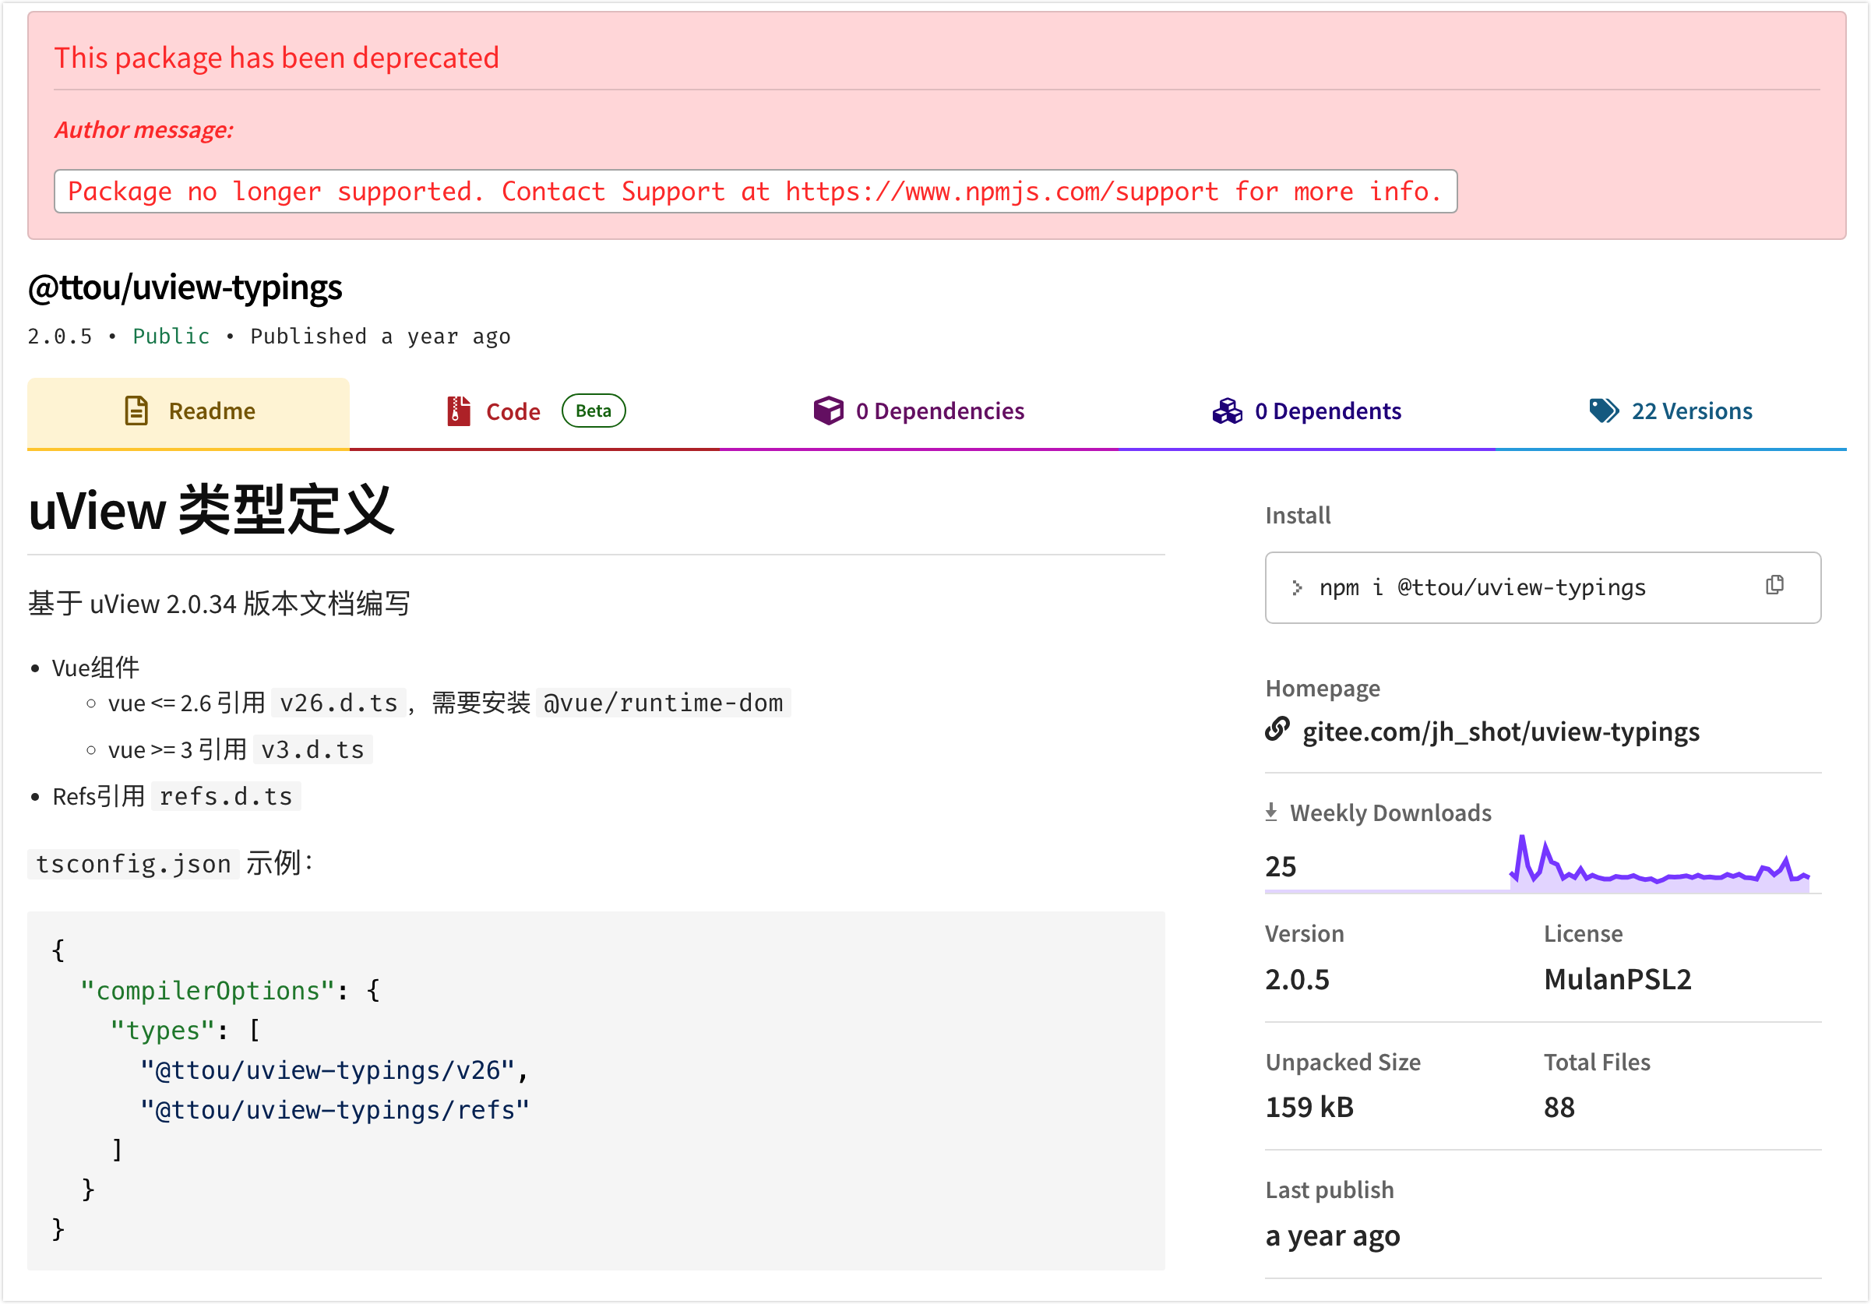Image resolution: width=1871 pixels, height=1304 pixels.
Task: Click the Total Files value 88
Action: [1559, 1107]
